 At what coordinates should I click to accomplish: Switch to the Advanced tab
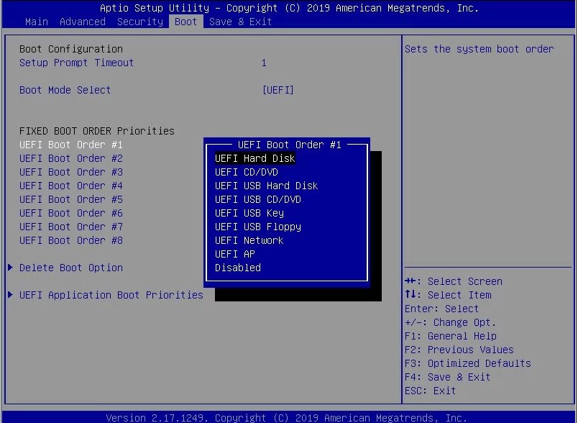click(x=83, y=22)
